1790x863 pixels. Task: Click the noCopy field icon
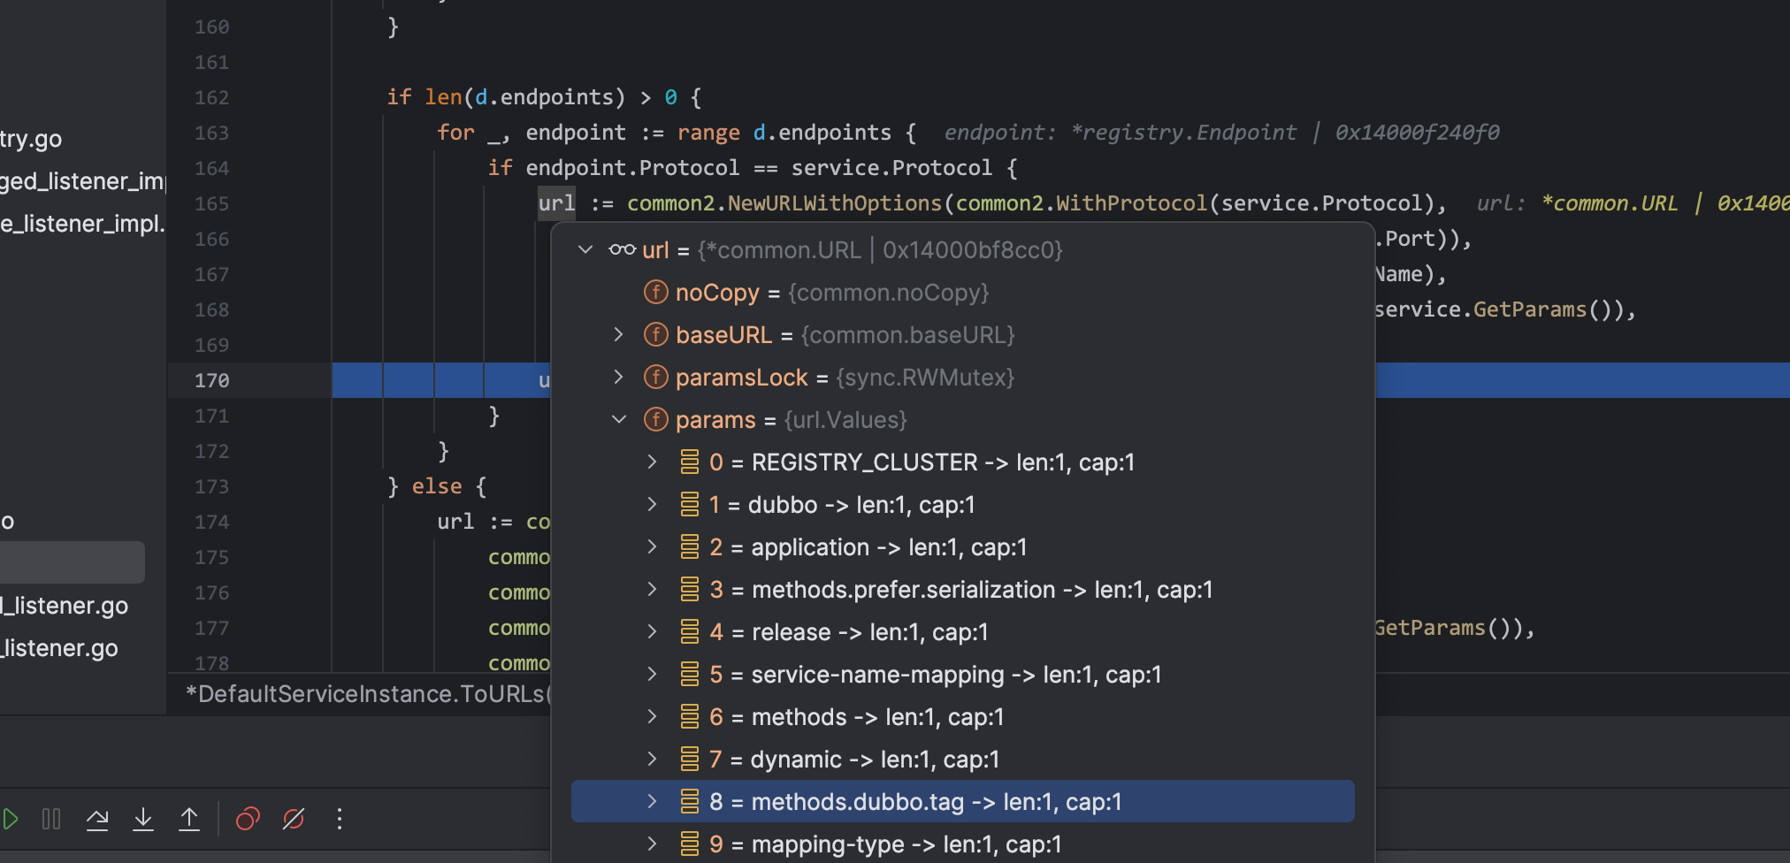(655, 292)
